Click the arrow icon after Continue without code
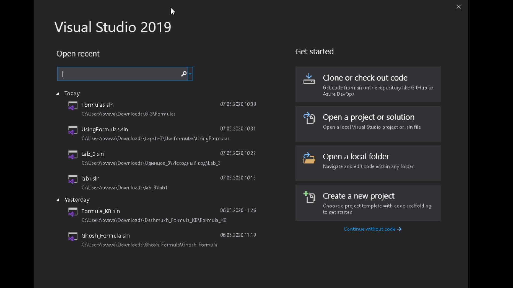The image size is (513, 288). pos(399,229)
